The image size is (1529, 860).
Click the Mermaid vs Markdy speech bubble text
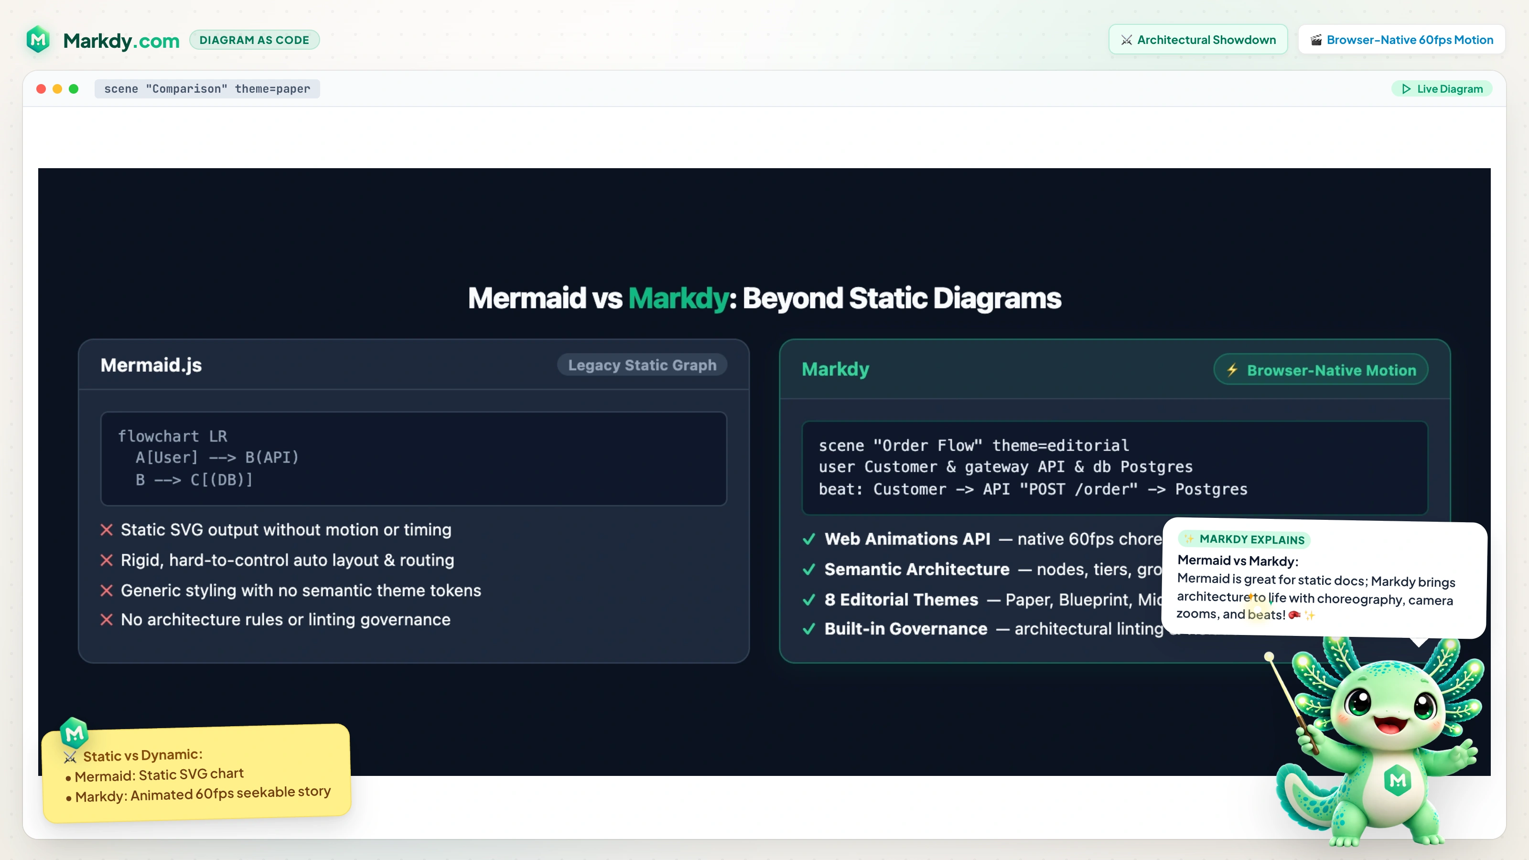pos(1315,587)
